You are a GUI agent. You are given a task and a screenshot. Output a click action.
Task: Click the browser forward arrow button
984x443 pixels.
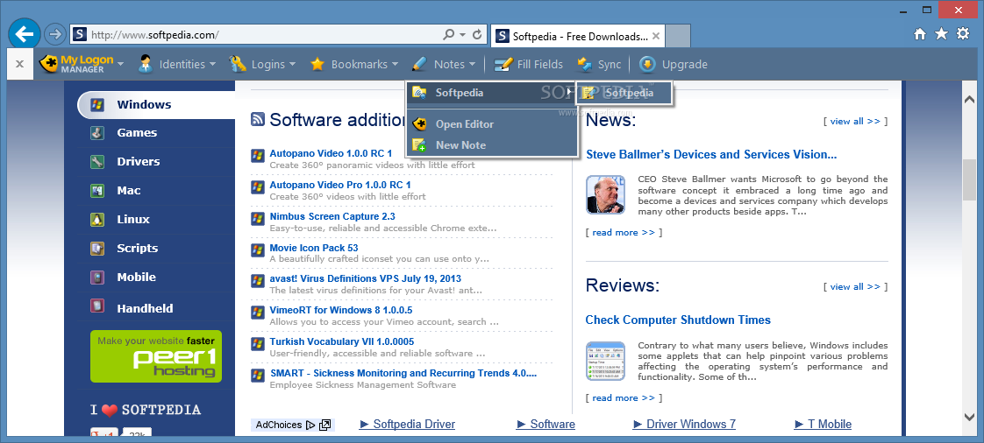pos(55,34)
